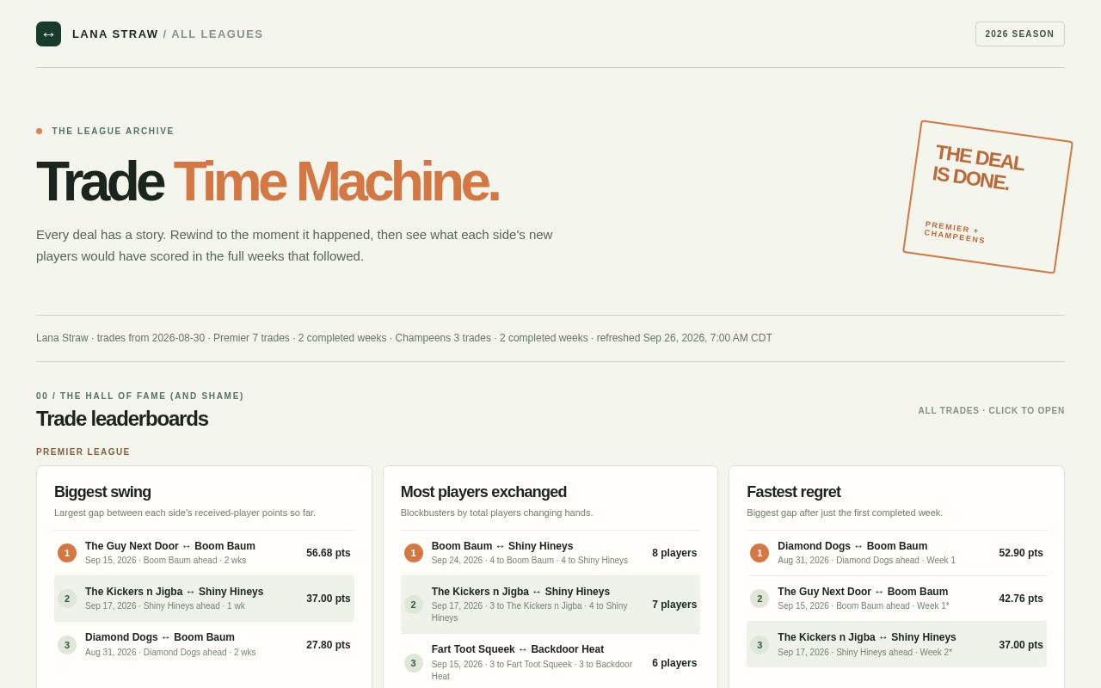Screen dimensions: 1101x688
Task: Click the "6 players" count
Action: pyautogui.click(x=674, y=663)
